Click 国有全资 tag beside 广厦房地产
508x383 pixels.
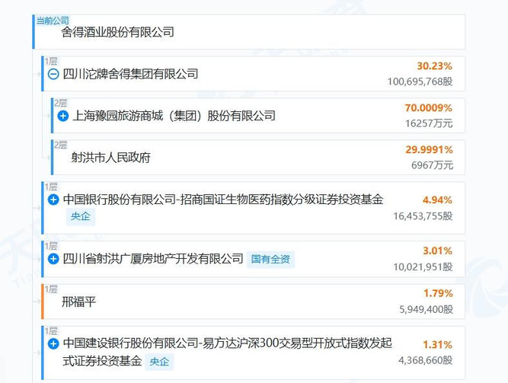[270, 259]
